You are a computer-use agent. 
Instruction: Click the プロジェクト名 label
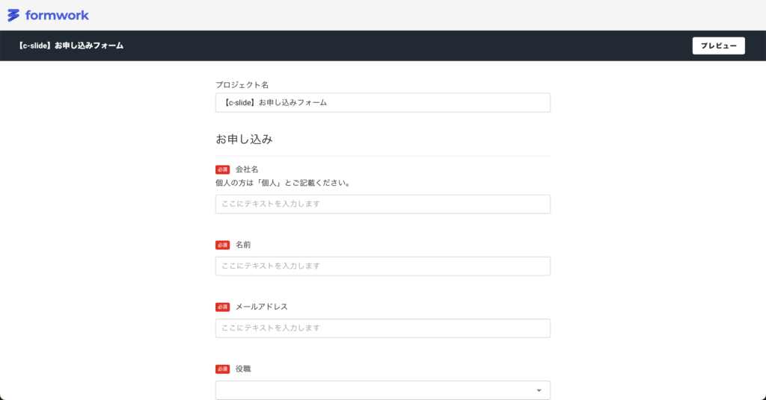coord(242,85)
